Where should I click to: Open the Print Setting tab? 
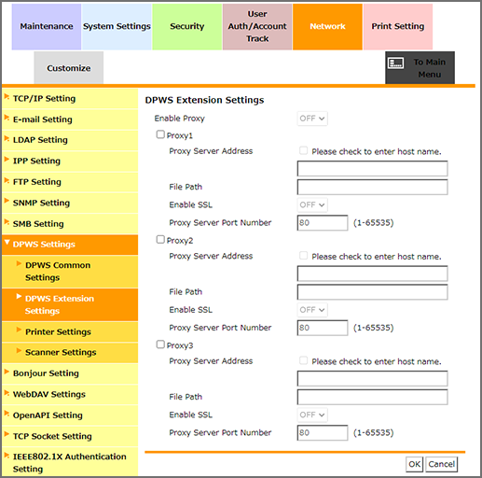coord(398,27)
